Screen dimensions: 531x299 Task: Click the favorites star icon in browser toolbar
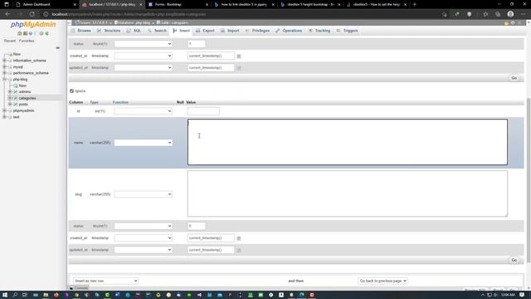485,14
